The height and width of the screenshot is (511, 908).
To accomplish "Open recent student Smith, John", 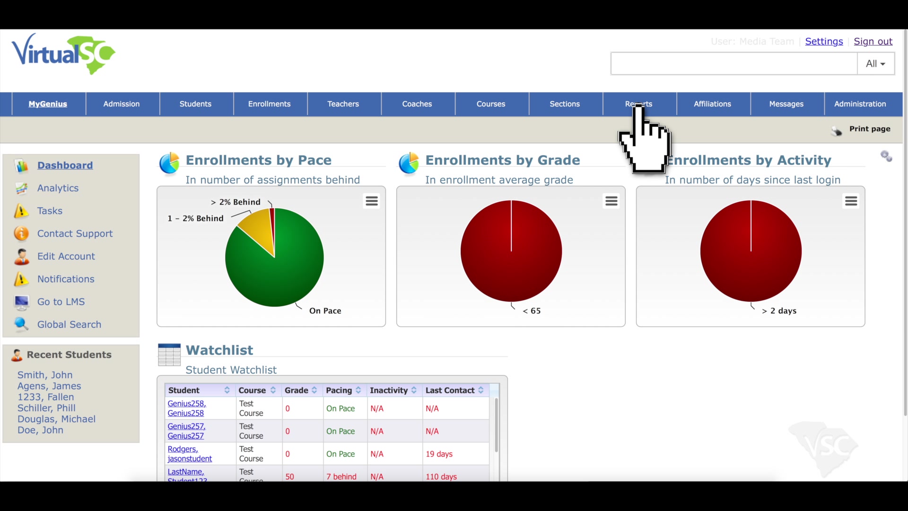I will point(45,375).
